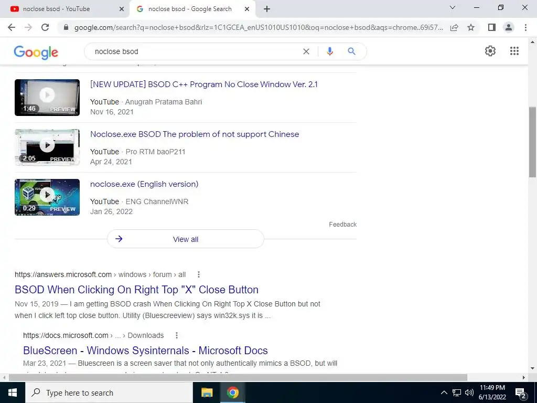The width and height of the screenshot is (537, 403).
Task: Open Chrome tab search dropdown
Action: pos(453,7)
